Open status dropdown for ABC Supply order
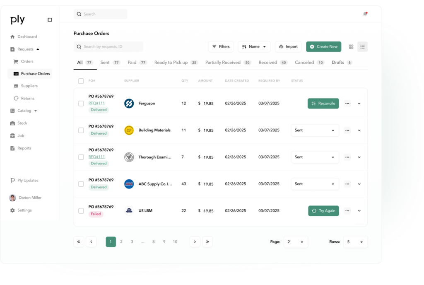The width and height of the screenshot is (424, 285). point(315,184)
